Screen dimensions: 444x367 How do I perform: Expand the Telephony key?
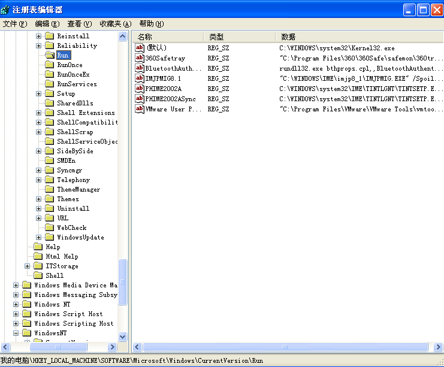tap(39, 180)
